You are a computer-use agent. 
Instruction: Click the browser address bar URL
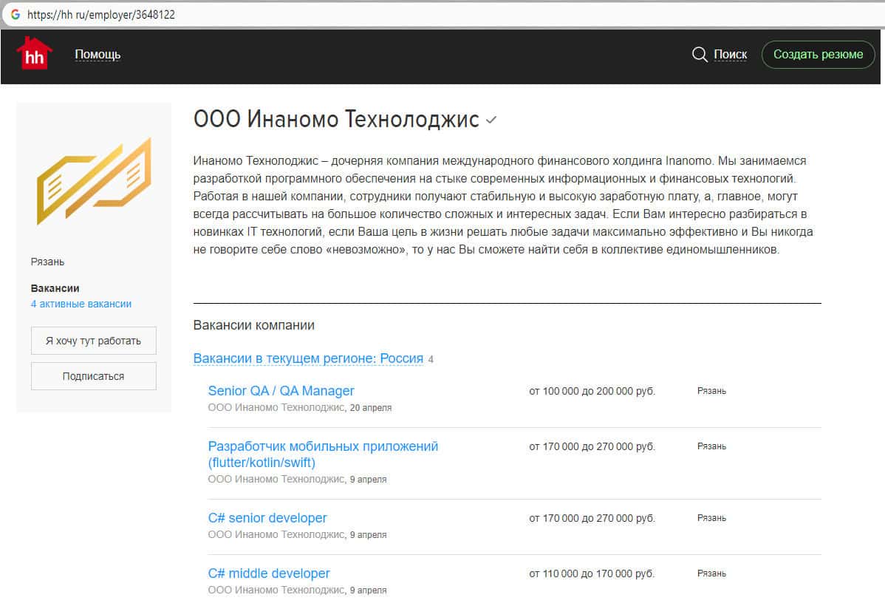click(101, 14)
